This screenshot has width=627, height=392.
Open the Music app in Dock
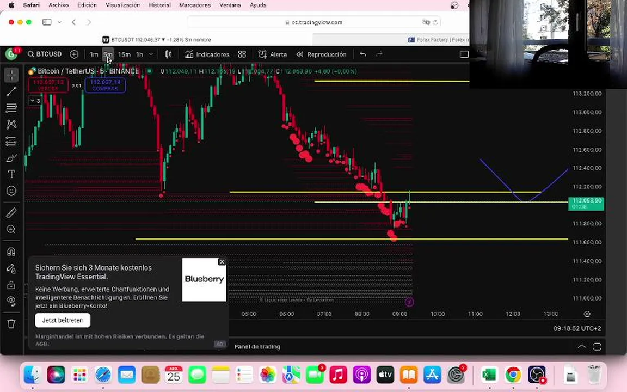(339, 375)
